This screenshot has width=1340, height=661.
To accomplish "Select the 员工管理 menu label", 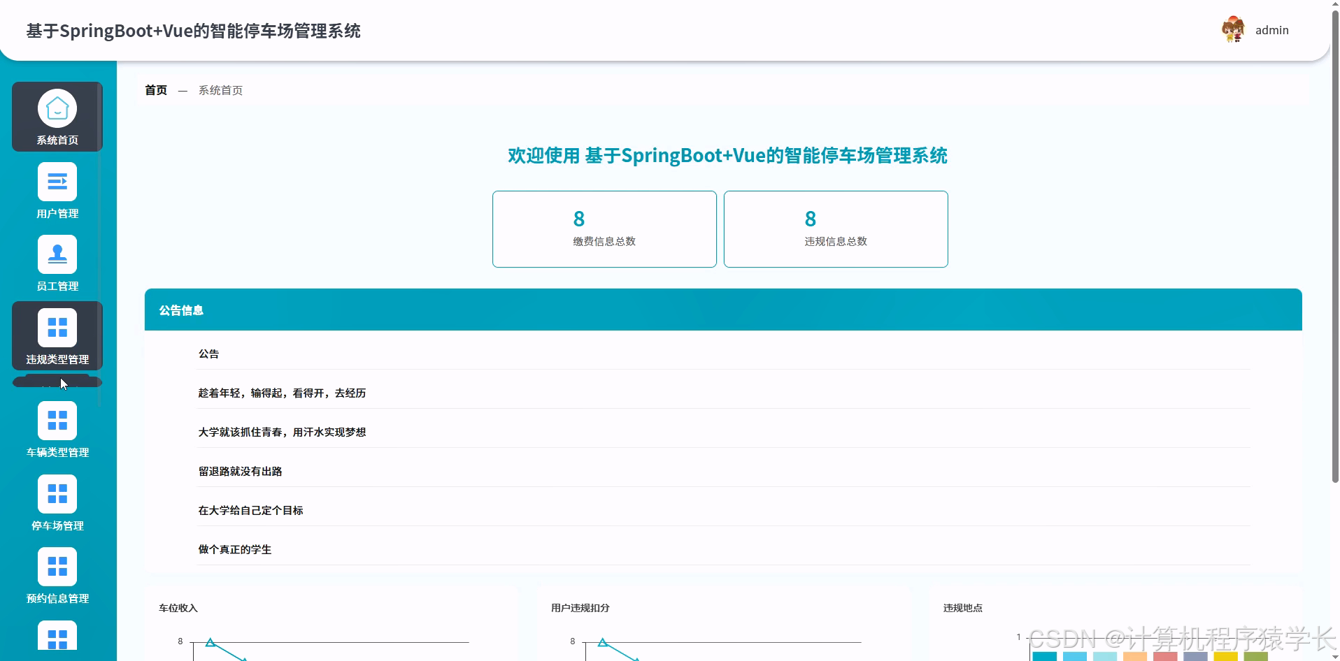I will [x=57, y=286].
